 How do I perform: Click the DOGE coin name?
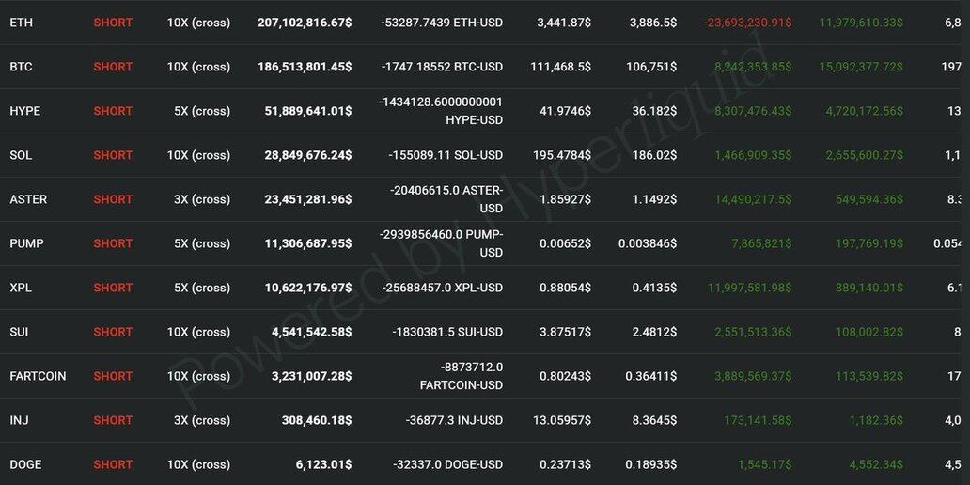point(25,464)
